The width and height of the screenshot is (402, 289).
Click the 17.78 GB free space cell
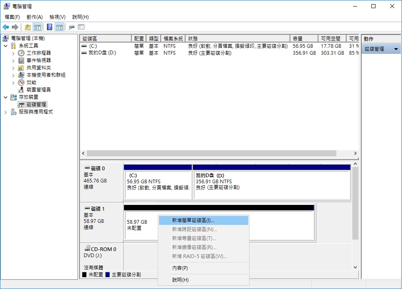tap(331, 46)
